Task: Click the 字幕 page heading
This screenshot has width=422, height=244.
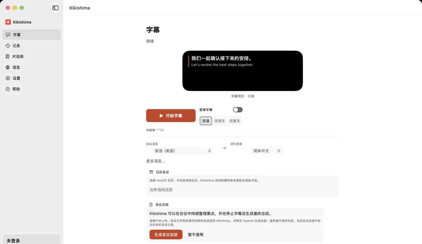Action: 153,30
